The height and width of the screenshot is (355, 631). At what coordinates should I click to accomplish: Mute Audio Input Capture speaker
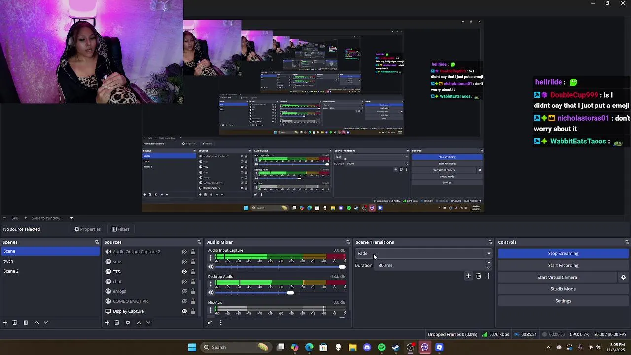(211, 267)
